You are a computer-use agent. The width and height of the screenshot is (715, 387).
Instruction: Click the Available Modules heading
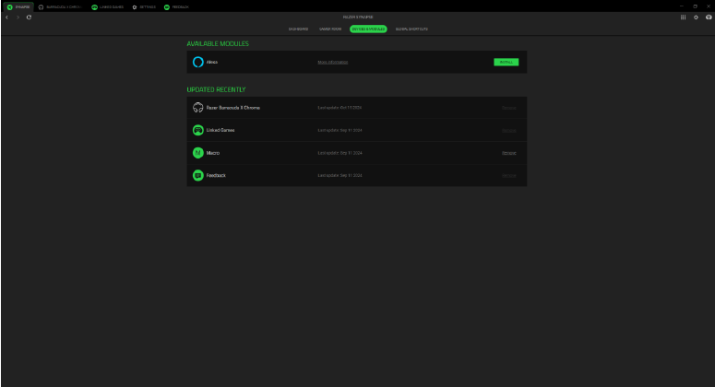tap(218, 43)
